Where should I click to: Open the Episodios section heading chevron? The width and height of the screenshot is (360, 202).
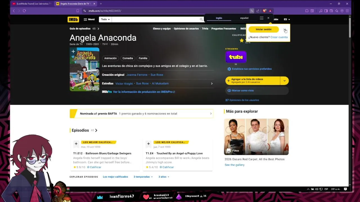pos(96,130)
